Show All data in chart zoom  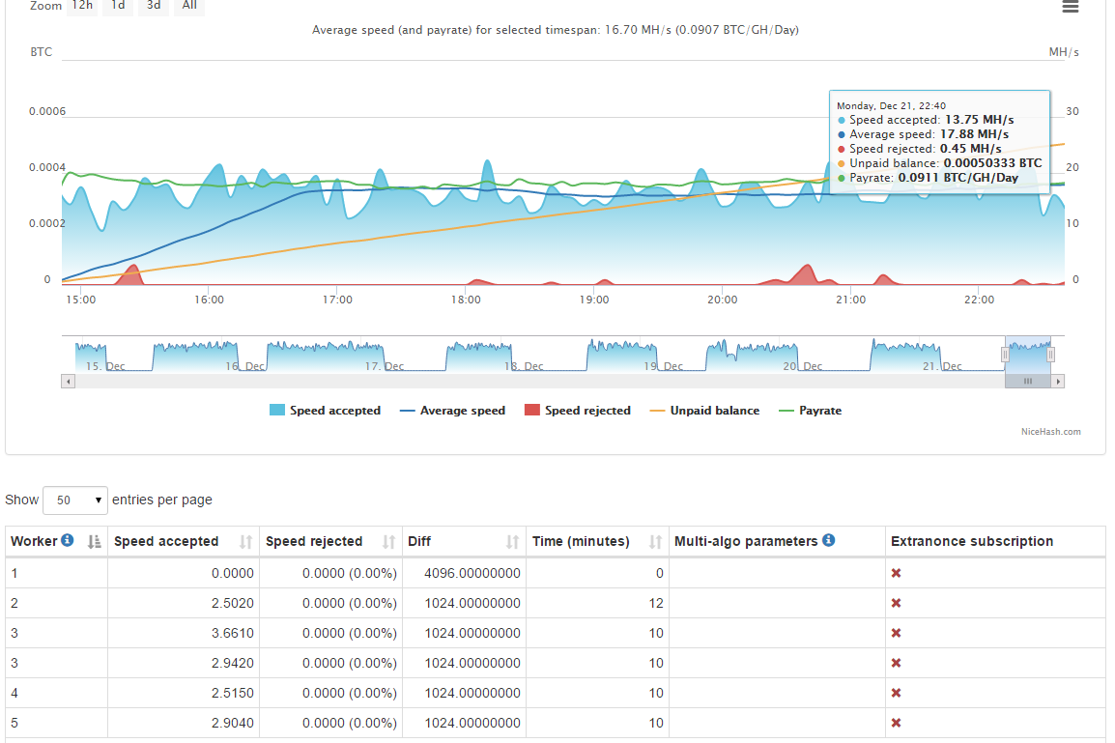click(189, 6)
